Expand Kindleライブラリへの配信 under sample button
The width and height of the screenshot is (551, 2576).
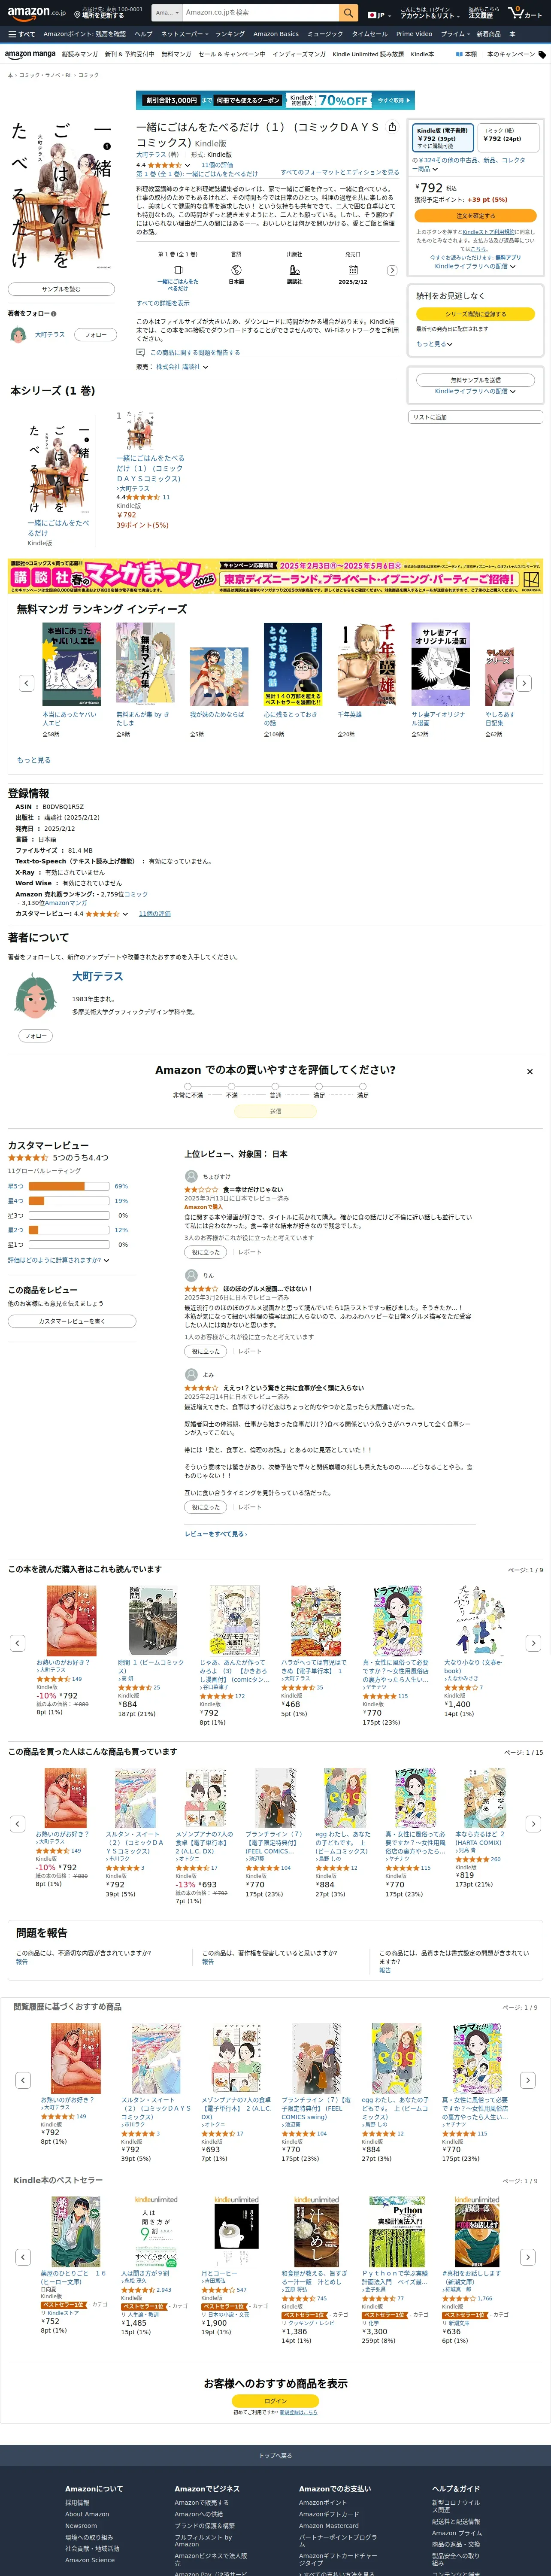[x=475, y=391]
